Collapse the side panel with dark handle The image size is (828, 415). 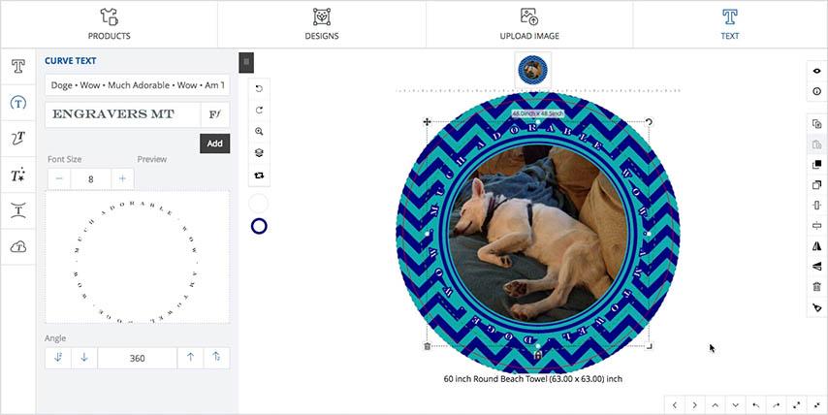[246, 62]
